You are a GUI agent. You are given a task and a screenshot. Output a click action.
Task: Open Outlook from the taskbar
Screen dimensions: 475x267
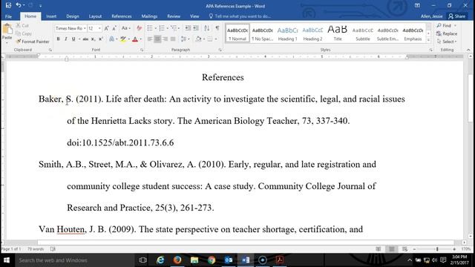pyautogui.click(x=229, y=260)
